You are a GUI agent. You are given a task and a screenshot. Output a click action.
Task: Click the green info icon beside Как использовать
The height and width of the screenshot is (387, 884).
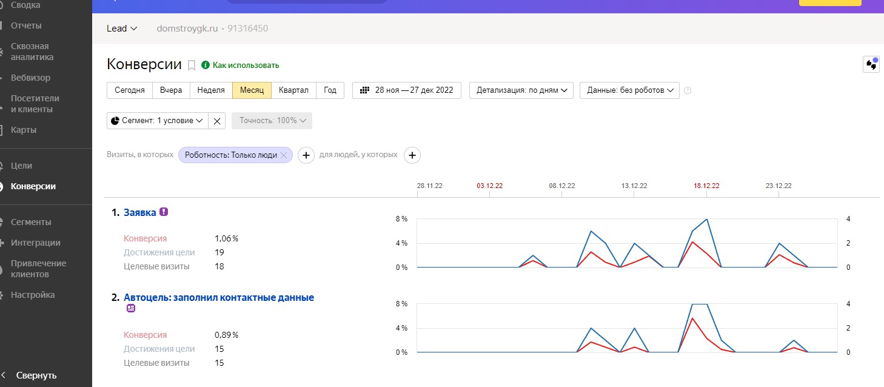206,65
